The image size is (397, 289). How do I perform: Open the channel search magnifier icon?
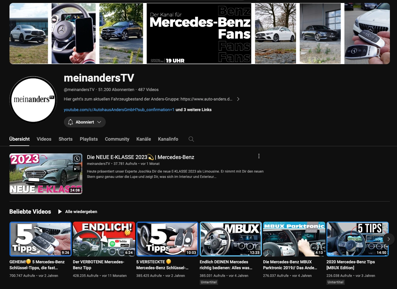(x=191, y=139)
